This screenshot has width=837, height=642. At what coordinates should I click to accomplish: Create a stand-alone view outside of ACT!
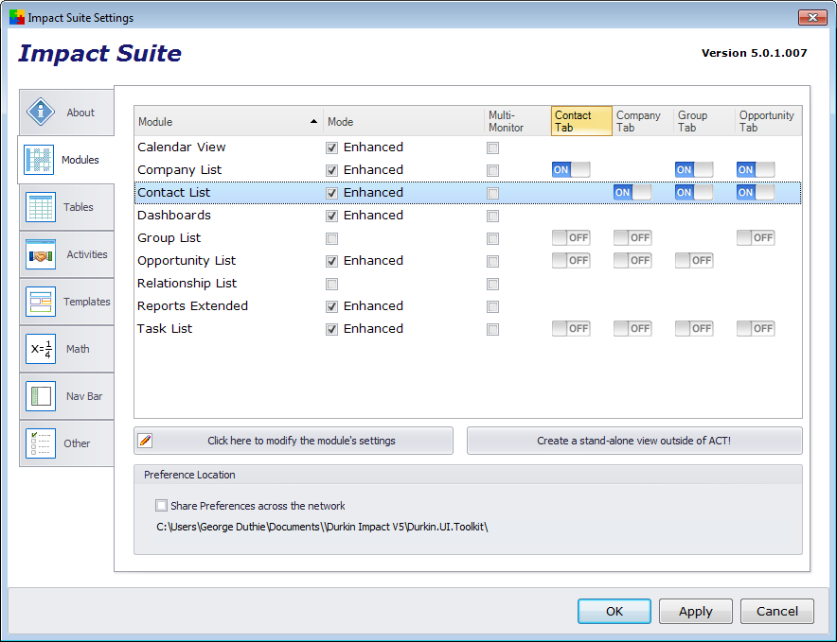point(634,441)
